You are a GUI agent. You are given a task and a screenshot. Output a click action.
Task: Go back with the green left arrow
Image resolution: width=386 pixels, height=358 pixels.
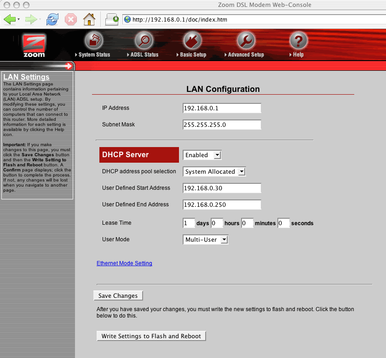coord(10,19)
